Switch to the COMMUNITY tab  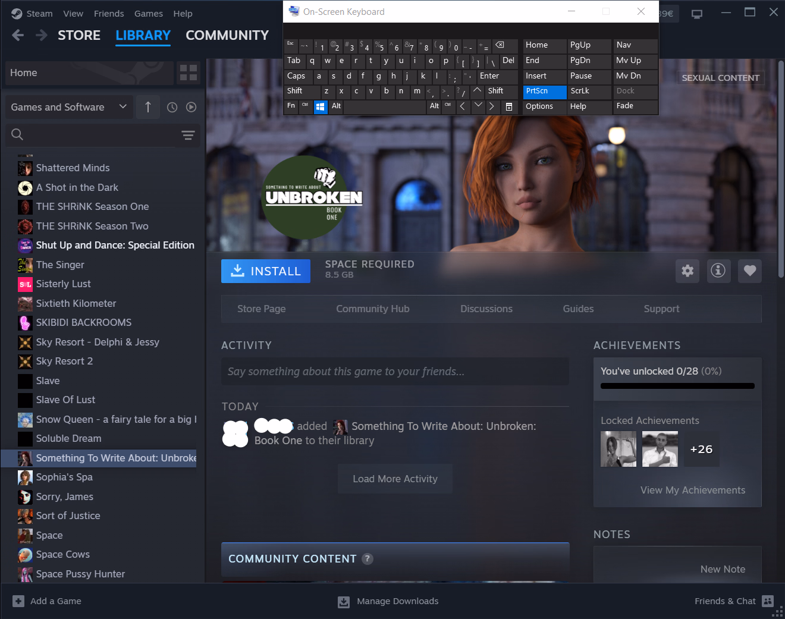[227, 36]
